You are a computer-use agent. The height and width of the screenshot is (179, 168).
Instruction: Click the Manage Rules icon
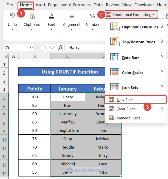111,118
